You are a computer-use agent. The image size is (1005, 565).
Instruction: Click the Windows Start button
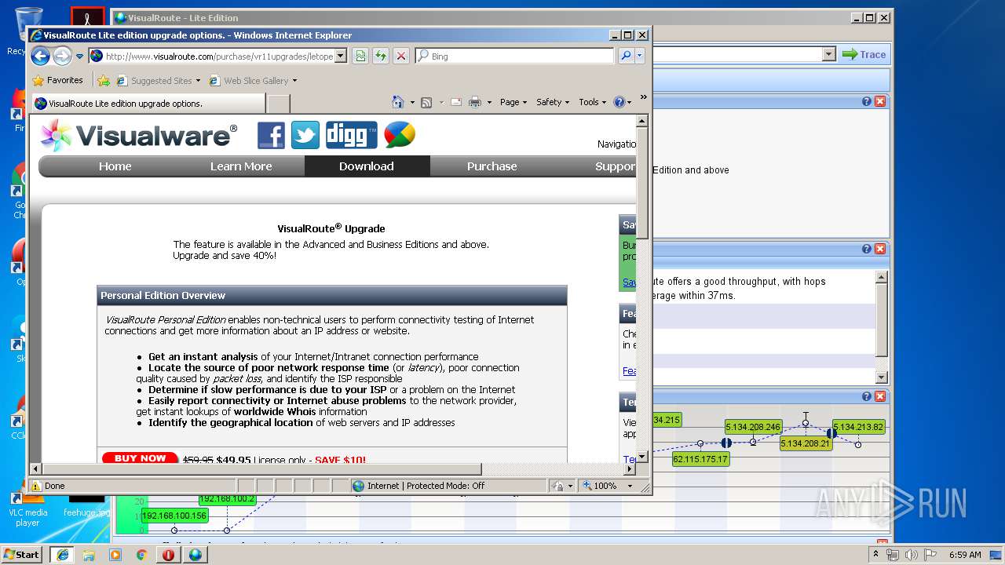tap(22, 554)
